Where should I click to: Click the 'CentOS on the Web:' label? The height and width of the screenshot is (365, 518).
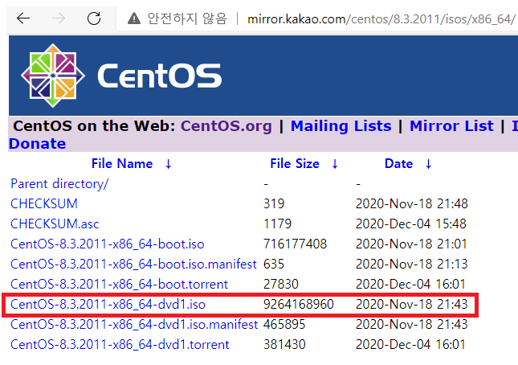pyautogui.click(x=94, y=126)
